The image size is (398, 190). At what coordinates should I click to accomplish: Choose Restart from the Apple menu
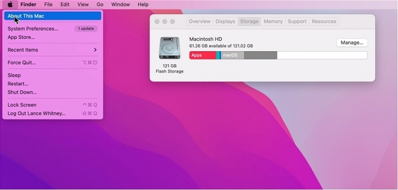point(53,84)
